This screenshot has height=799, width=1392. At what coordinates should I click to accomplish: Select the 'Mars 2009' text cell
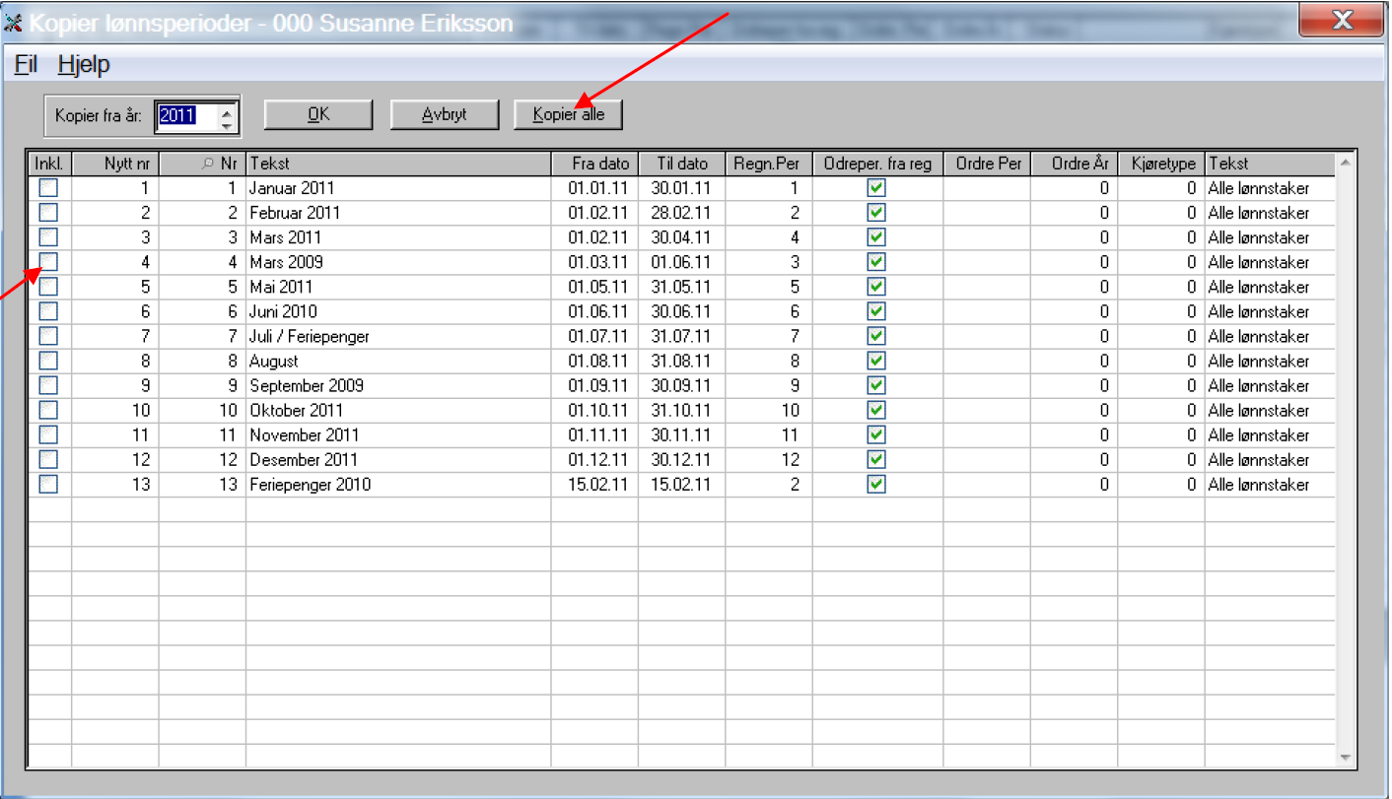click(x=398, y=262)
